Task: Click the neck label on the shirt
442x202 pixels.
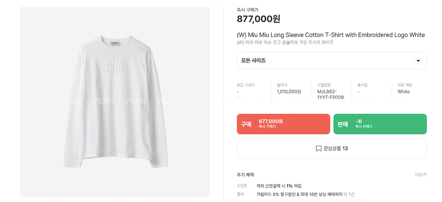Action: pos(113,42)
